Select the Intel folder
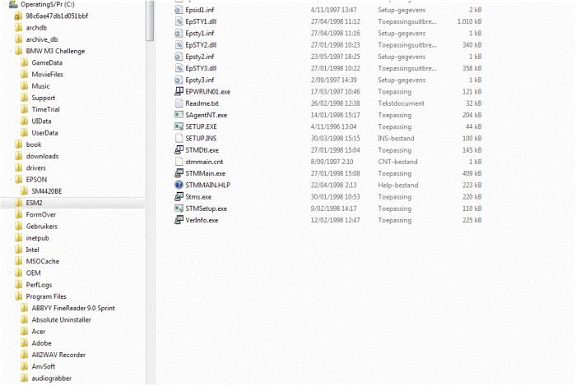The height and width of the screenshot is (385, 576). coord(32,250)
